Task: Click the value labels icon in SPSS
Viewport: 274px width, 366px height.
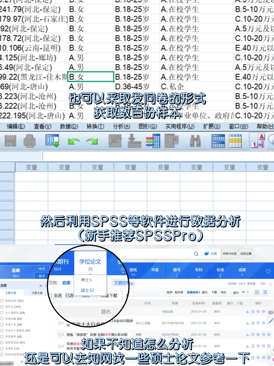Action: tap(258, 141)
